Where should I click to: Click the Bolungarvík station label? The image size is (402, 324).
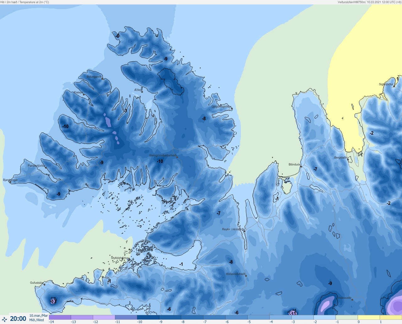[94, 77]
